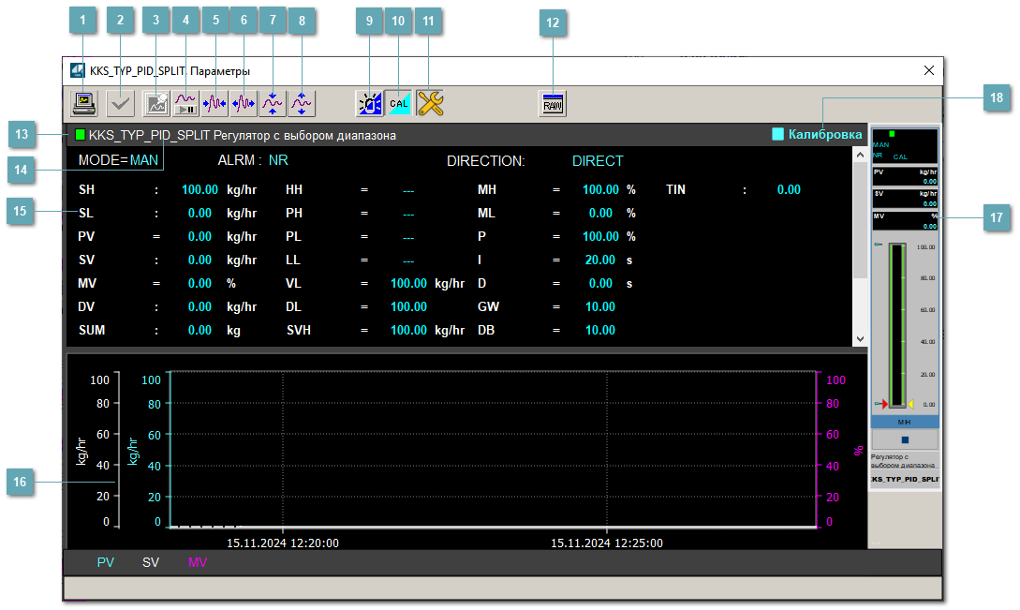Click the trend play/pause icon
1020x610 pixels.
pos(185,103)
